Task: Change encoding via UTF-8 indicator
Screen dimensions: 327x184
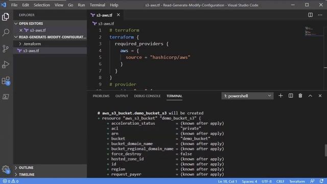Action: tap(267, 181)
